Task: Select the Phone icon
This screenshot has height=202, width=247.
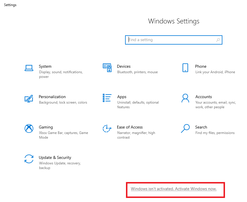Action: tap(185, 68)
